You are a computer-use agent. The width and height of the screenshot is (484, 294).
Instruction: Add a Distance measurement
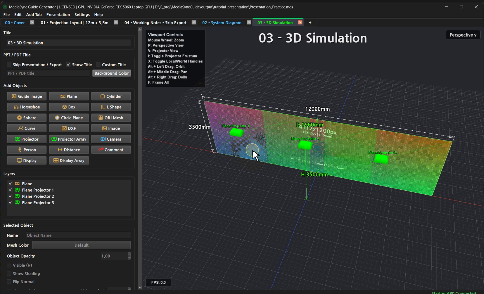click(x=69, y=150)
